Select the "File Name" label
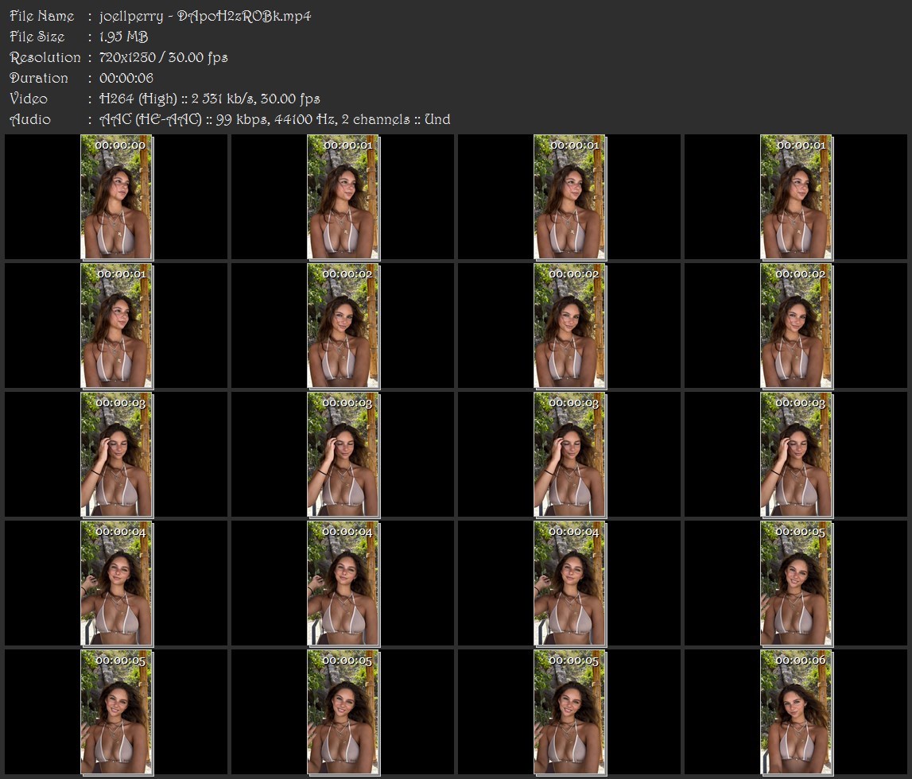Viewport: 912px width, 779px height. [x=42, y=16]
